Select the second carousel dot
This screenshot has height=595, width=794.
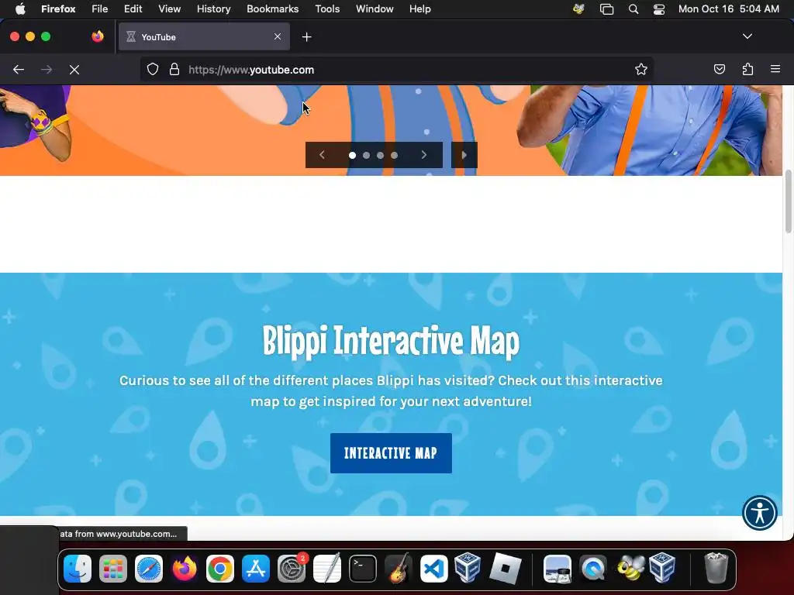pos(366,155)
